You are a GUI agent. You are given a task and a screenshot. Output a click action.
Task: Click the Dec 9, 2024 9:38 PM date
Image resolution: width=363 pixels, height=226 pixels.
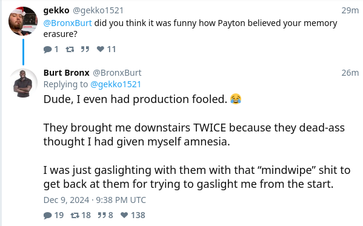click(x=95, y=200)
